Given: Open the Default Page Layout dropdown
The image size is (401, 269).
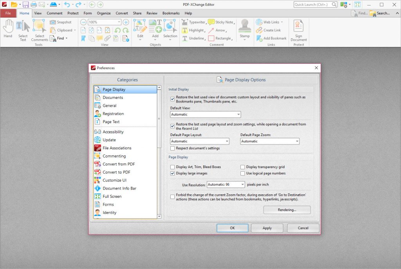Looking at the screenshot, I should pyautogui.click(x=199, y=142).
